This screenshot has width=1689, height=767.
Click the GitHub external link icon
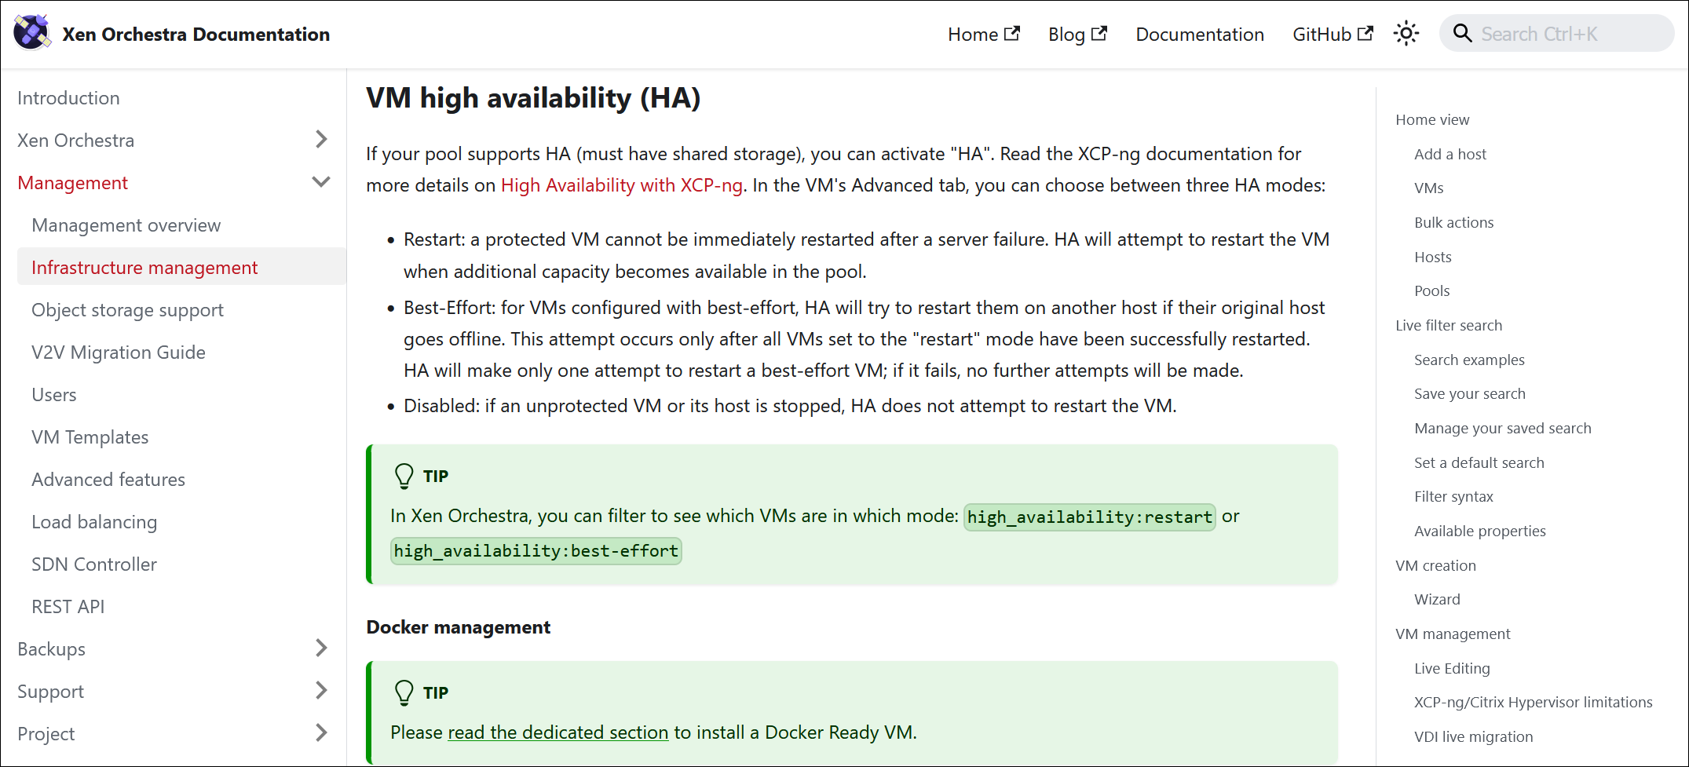point(1365,34)
